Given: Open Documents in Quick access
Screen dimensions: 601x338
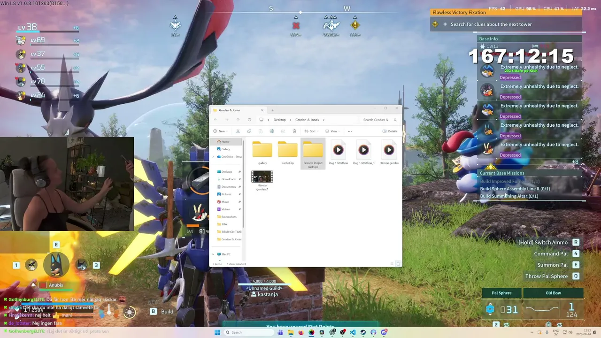Looking at the screenshot, I should [x=228, y=187].
